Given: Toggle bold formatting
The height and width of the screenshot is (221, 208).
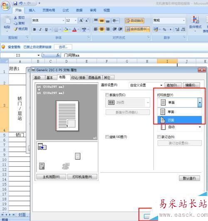Looking at the screenshot, I should (34, 29).
